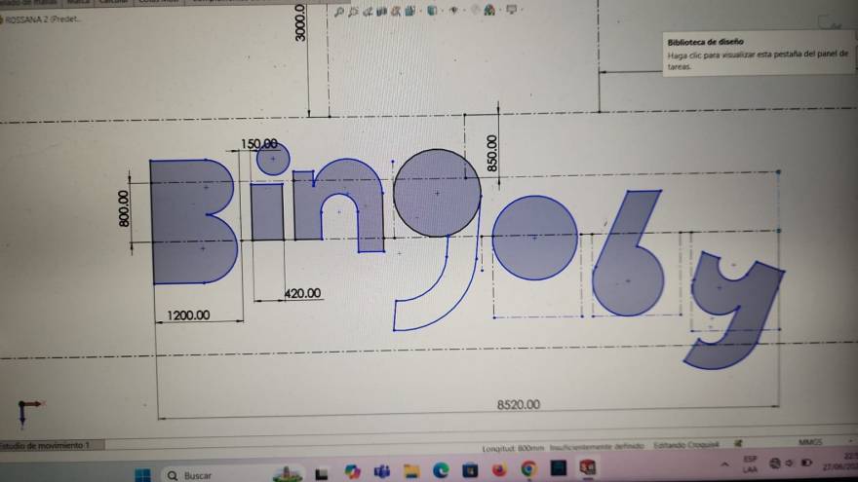
Task: Click the Windows Start button
Action: (x=142, y=475)
